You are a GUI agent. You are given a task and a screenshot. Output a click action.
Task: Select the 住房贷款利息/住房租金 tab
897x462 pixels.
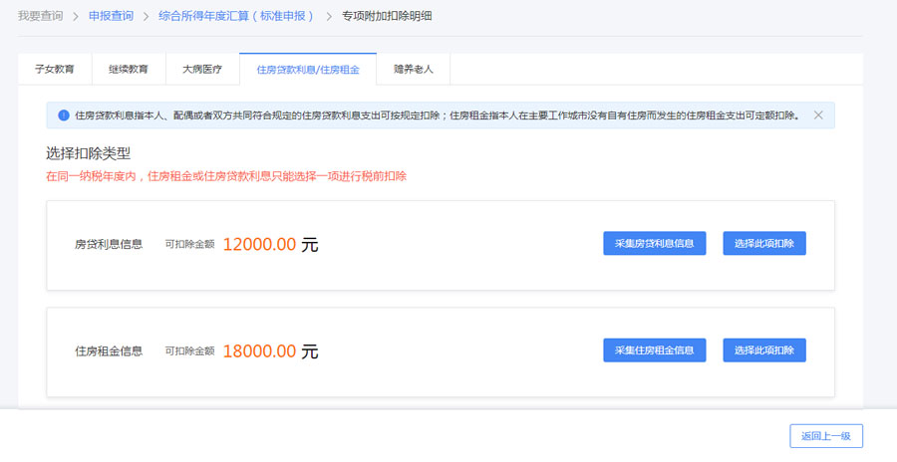click(x=308, y=70)
